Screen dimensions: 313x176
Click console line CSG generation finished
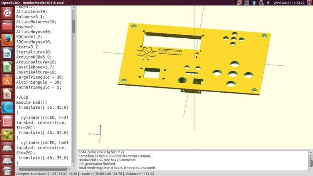click(97, 164)
